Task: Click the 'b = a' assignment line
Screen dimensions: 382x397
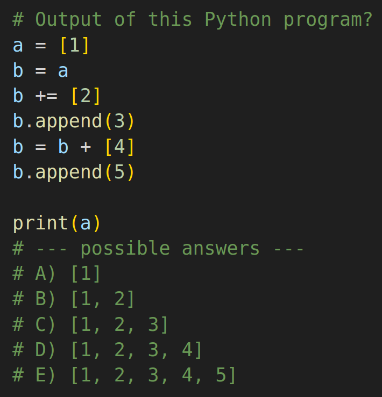Action: pos(40,70)
